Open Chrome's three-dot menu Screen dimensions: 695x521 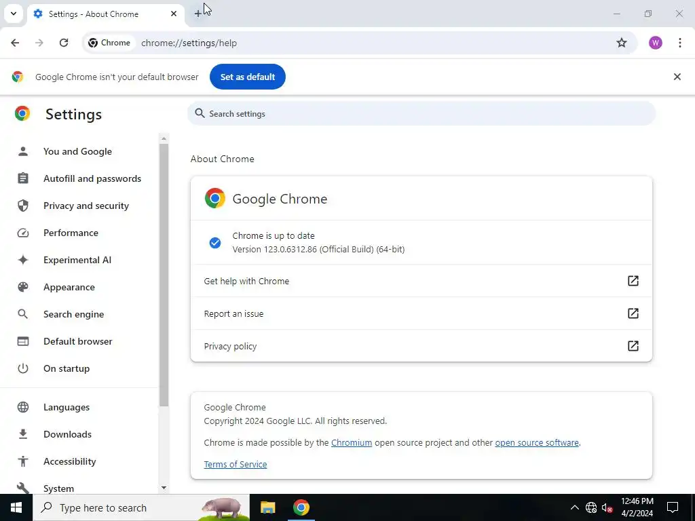[680, 43]
